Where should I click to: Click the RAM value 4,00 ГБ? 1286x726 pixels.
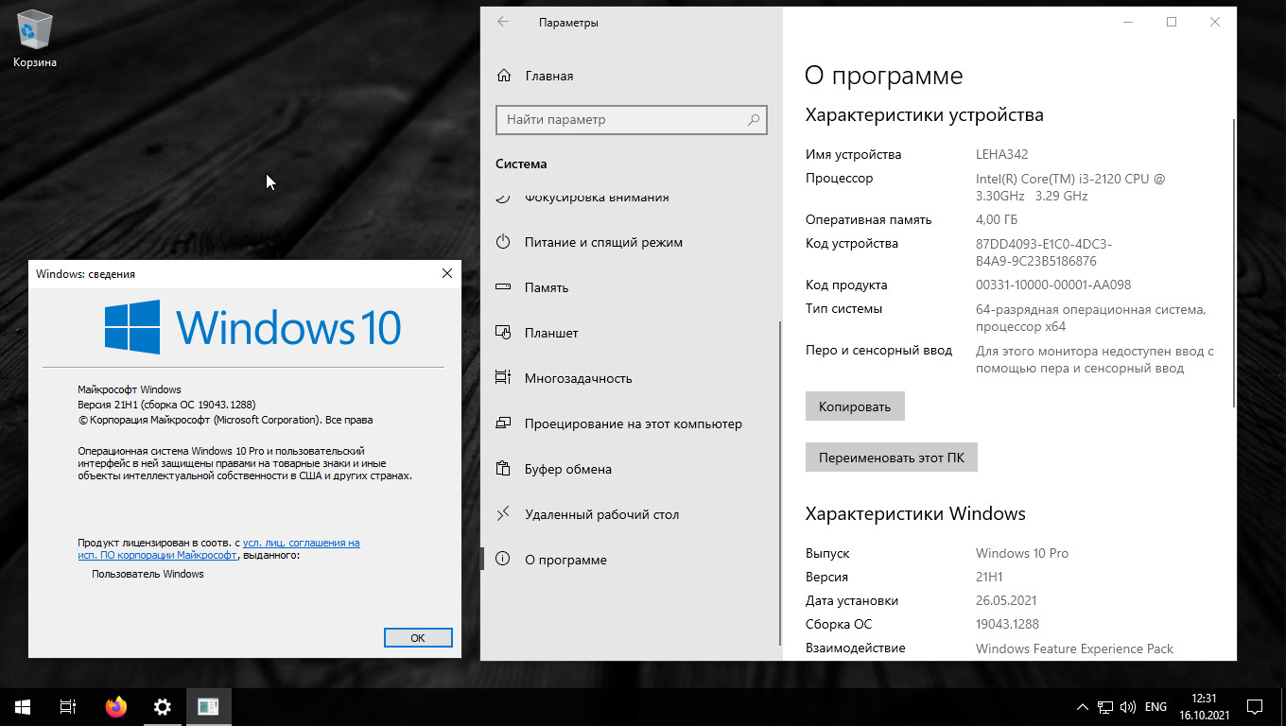click(x=998, y=219)
